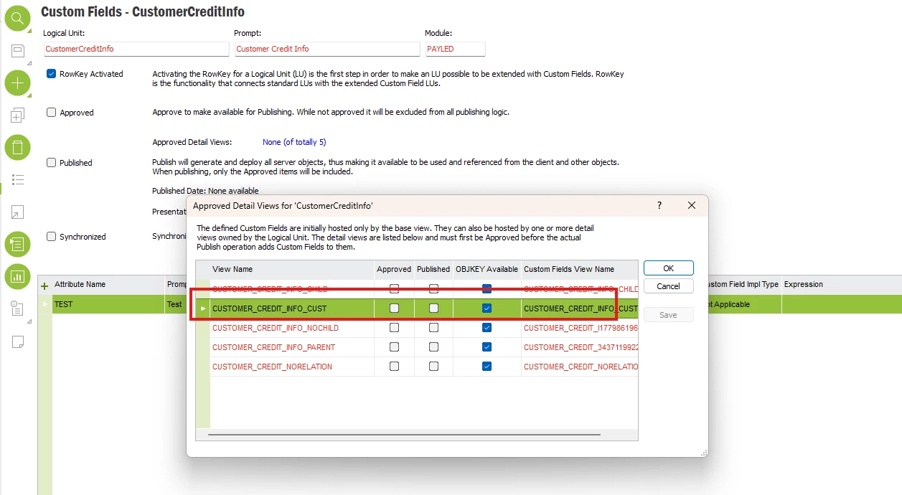Viewport: 902px width, 495px height.
Task: Tick Published for CUSTOMER_CREDIT_INFO_PARENT row
Action: pos(433,347)
